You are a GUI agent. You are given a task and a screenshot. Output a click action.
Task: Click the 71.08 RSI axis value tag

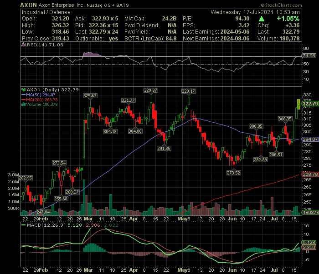tap(309, 55)
